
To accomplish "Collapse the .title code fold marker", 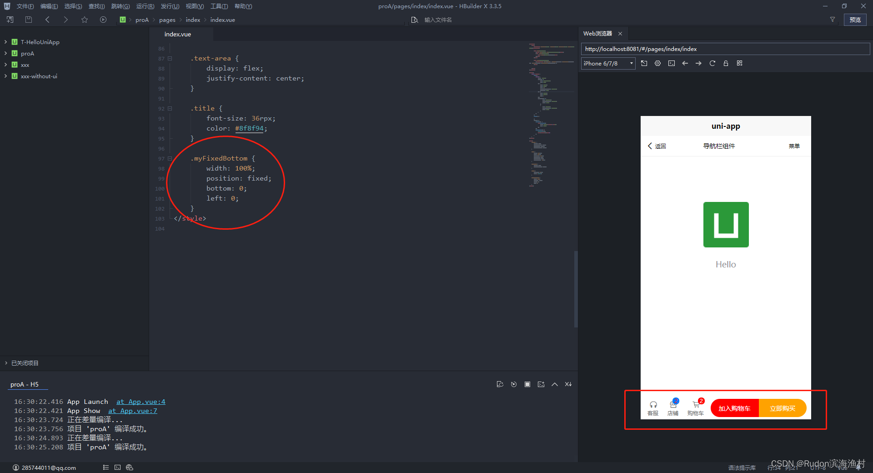I will click(170, 108).
